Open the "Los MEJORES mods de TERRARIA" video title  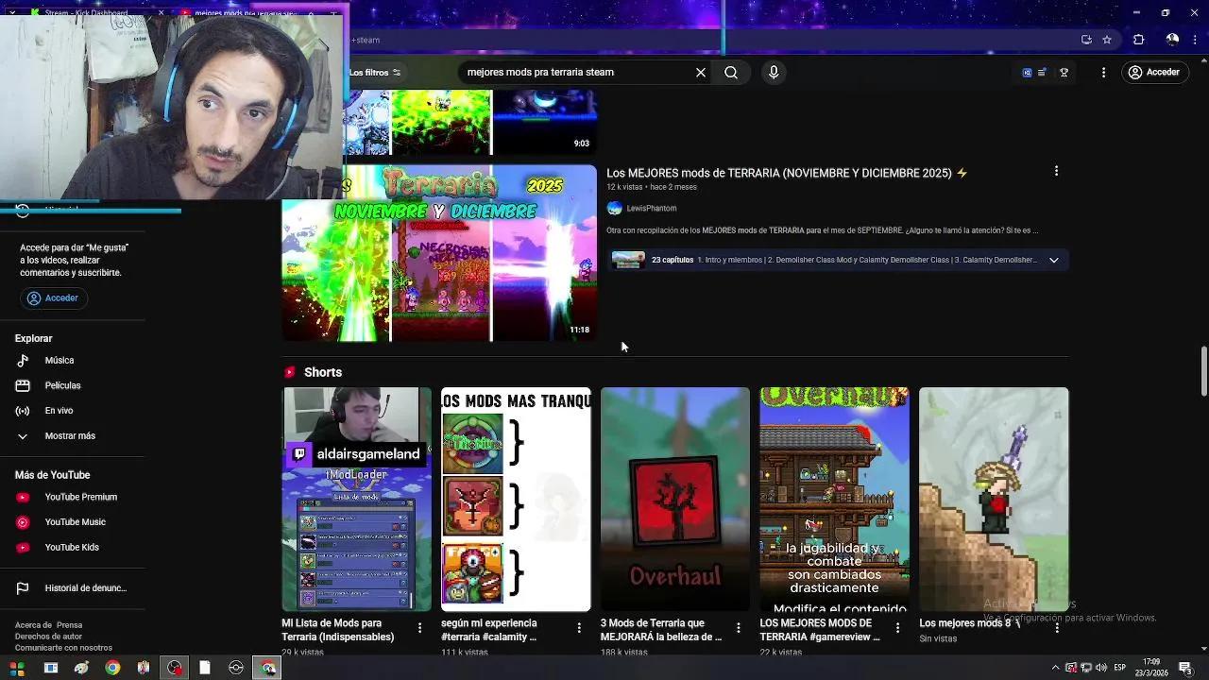(x=787, y=173)
